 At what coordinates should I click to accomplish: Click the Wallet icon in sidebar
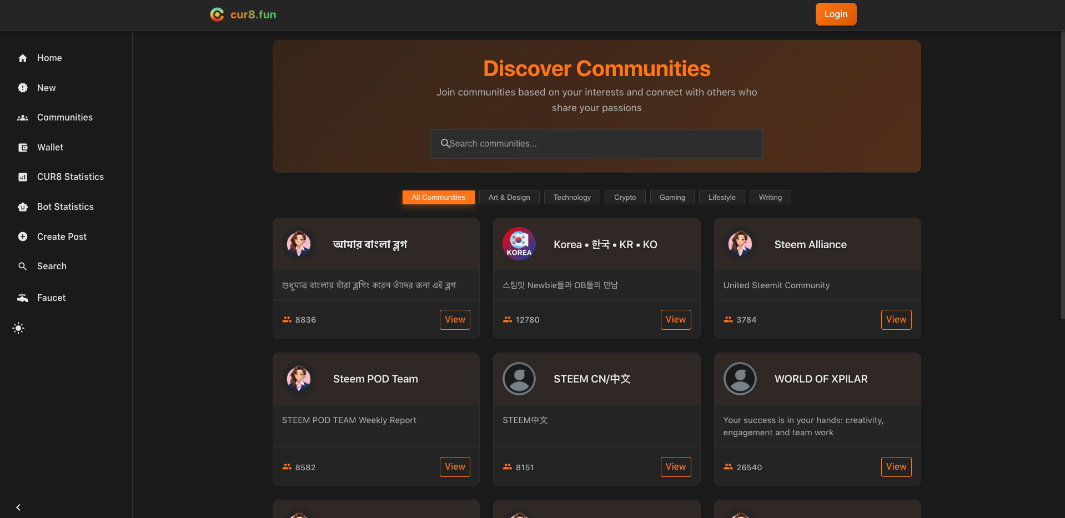pos(23,148)
